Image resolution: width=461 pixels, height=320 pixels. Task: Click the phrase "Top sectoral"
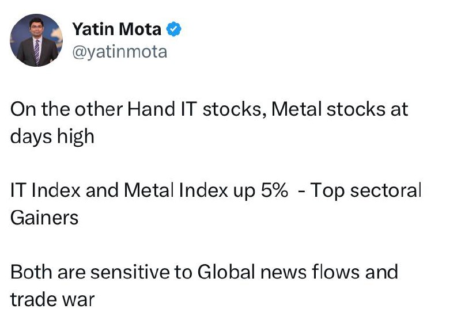[x=366, y=191]
